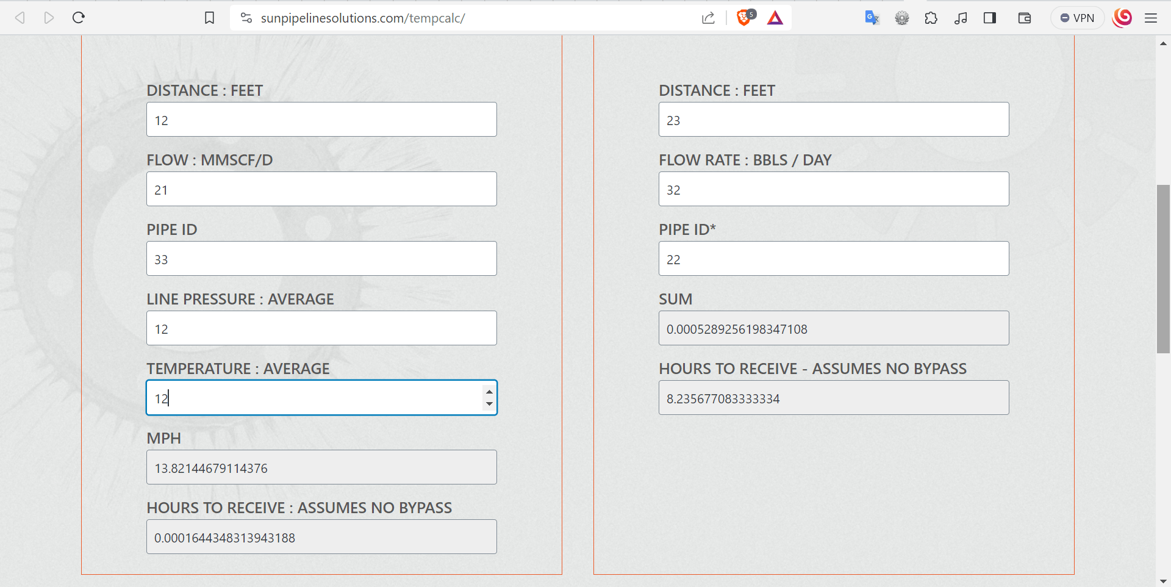The height and width of the screenshot is (587, 1171).
Task: Open the browser hamburger main menu
Action: tap(1151, 18)
